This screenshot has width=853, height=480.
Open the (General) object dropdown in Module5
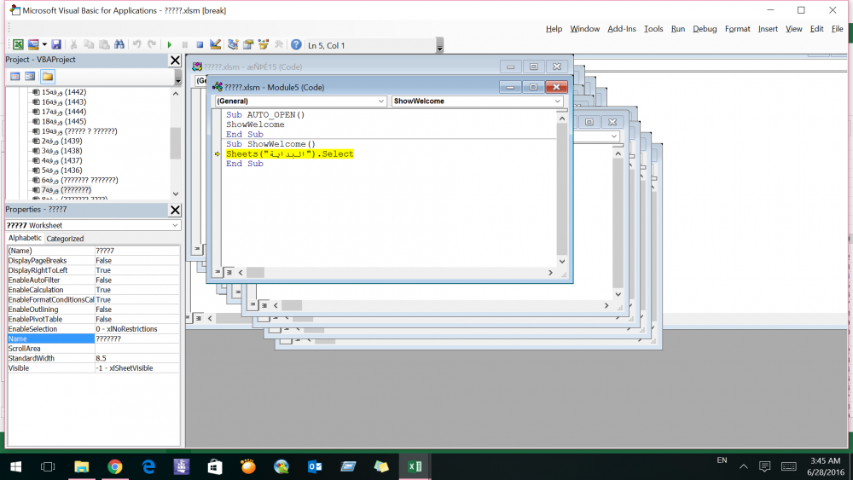[380, 101]
